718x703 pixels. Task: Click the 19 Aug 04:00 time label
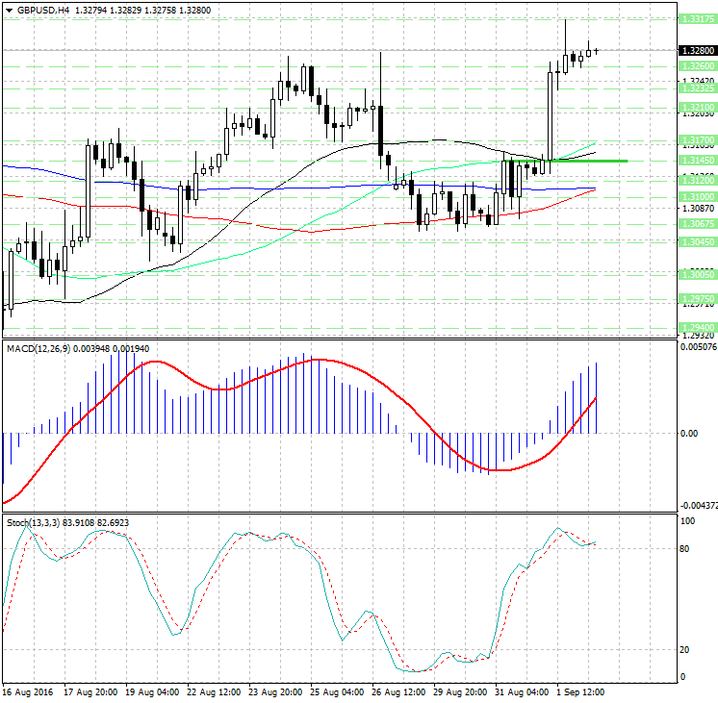click(150, 691)
